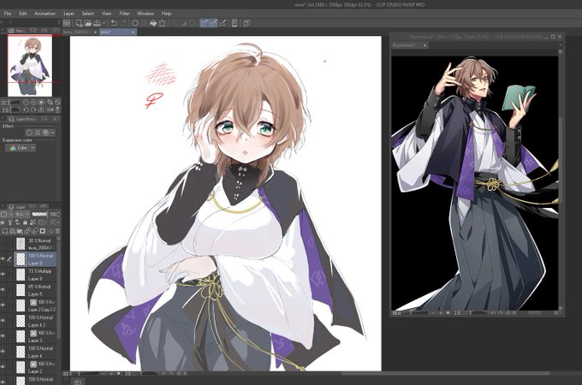The image size is (582, 385).
Task: Toggle the Snap to Grid icon
Action: coord(223,23)
